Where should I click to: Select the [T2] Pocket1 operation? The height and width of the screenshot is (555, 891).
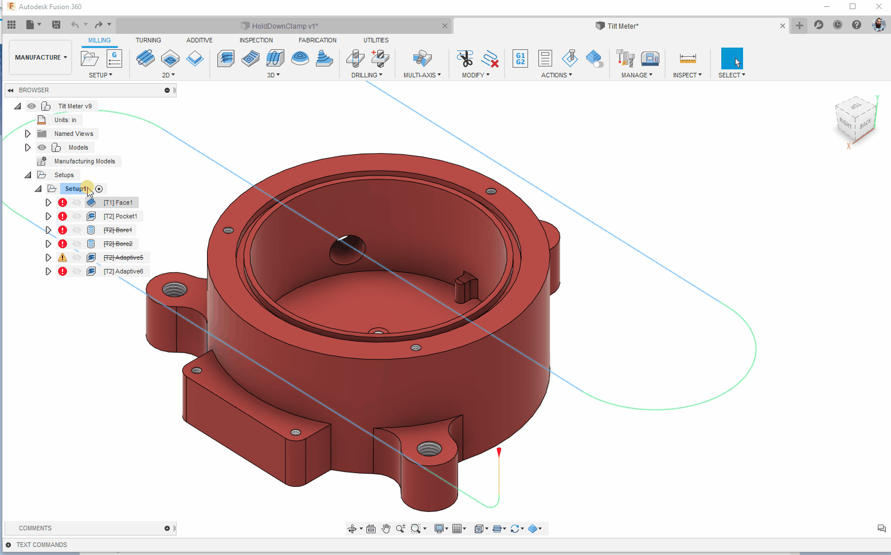point(120,216)
